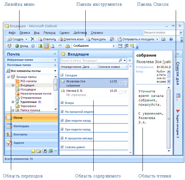Toggle category box on Яковлева Зоя message
The width and height of the screenshot is (185, 180).
120,83
